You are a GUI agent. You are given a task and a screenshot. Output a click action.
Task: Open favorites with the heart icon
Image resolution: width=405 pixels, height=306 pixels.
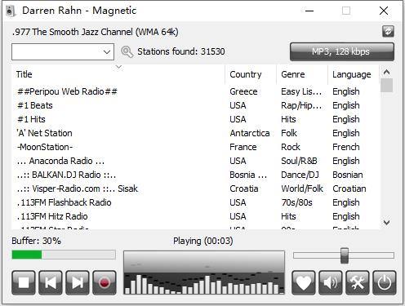click(x=304, y=282)
